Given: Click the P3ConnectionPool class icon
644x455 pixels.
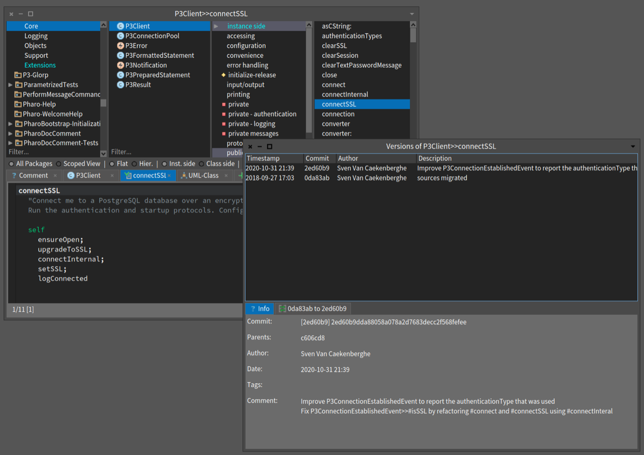Looking at the screenshot, I should point(120,36).
